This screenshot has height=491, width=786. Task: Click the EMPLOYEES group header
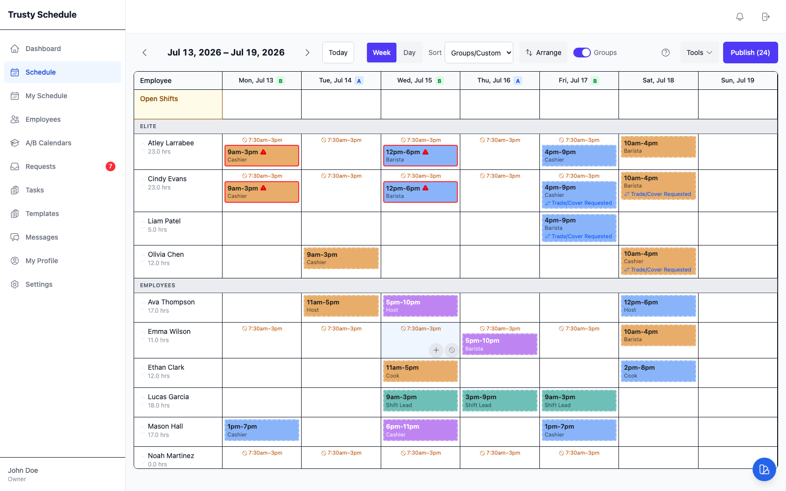(x=158, y=285)
